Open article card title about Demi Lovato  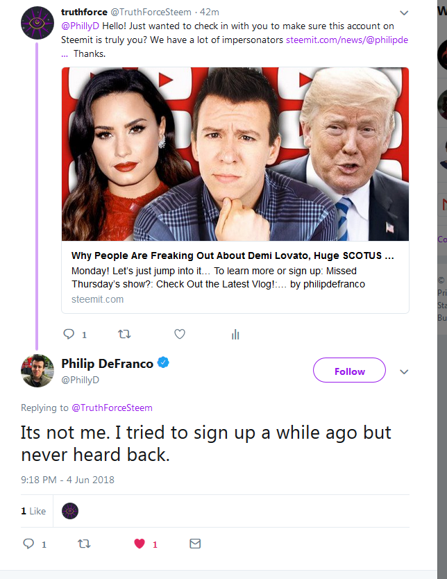(x=233, y=255)
